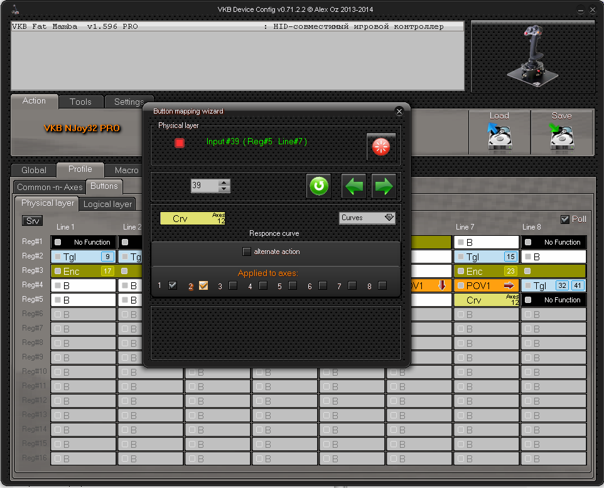
Task: Switch to the Settings tab
Action: click(x=129, y=102)
